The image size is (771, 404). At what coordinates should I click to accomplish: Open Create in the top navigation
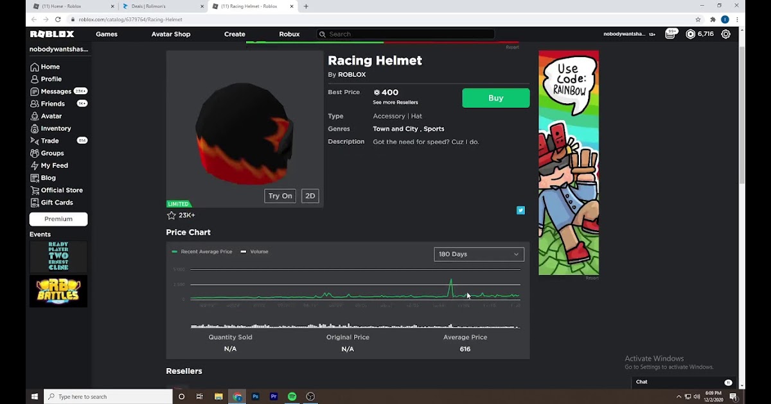coord(235,34)
